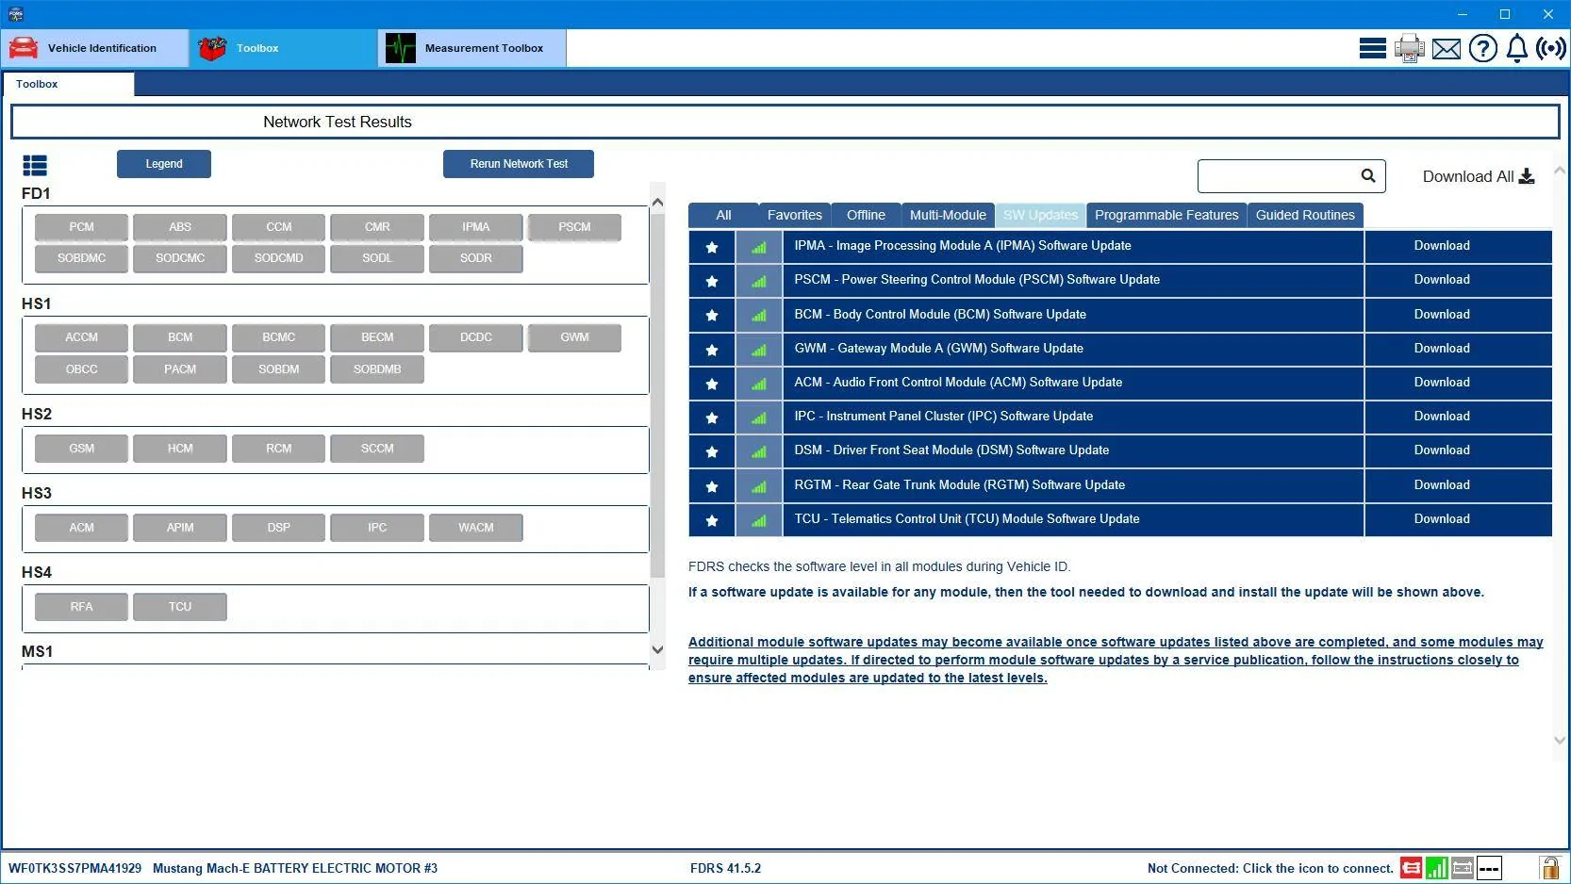Click the signal icon in the ACM update row
Image resolution: width=1571 pixels, height=884 pixels.
759,384
